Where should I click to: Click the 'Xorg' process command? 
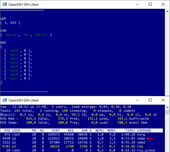coord(141,134)
